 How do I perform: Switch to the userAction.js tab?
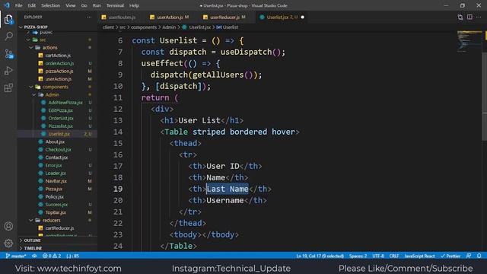[x=170, y=18]
